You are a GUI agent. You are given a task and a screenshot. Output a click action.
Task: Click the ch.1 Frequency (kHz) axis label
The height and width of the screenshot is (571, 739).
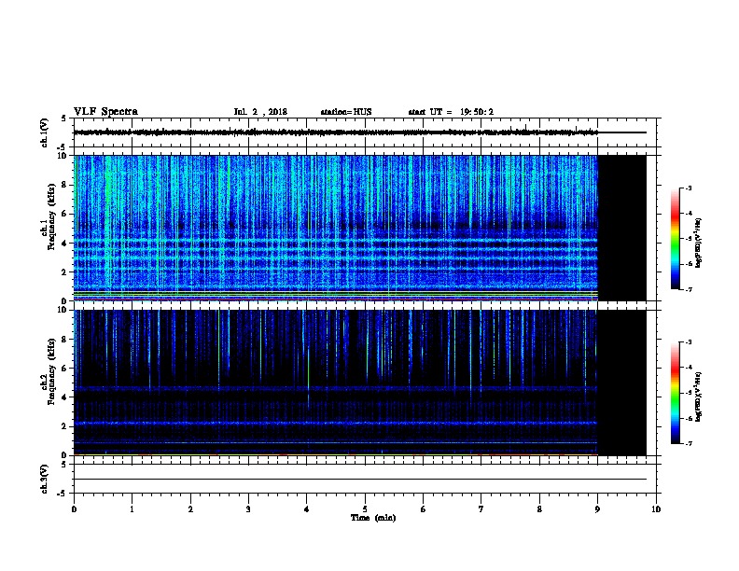[48, 216]
